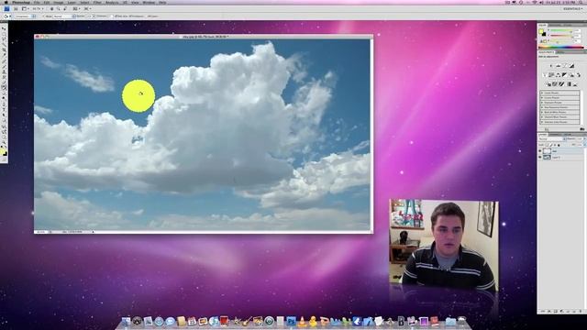
Task: Click the yellow foreground color in toolbox
Action: pos(3,151)
